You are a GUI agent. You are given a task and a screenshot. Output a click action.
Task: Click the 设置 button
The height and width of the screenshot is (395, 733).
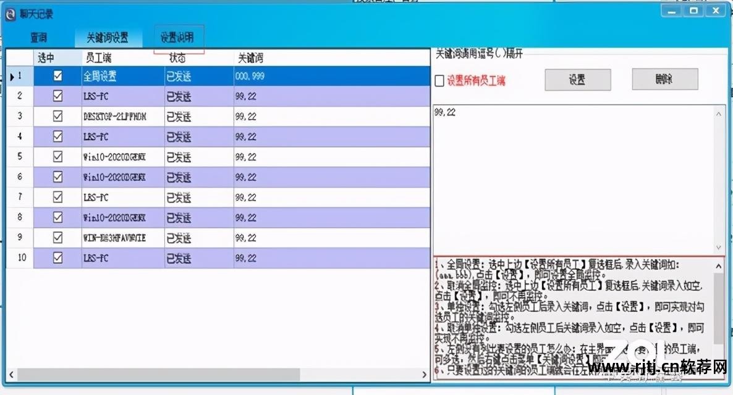click(577, 79)
